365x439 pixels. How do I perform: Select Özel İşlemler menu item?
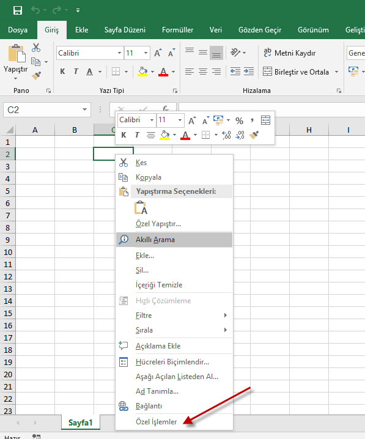pos(174,422)
